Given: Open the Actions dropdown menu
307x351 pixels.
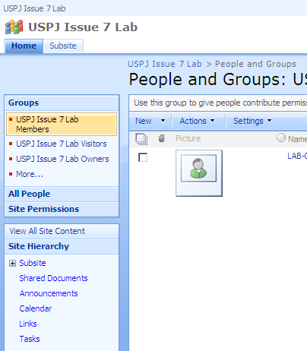Looking at the screenshot, I should coord(197,121).
